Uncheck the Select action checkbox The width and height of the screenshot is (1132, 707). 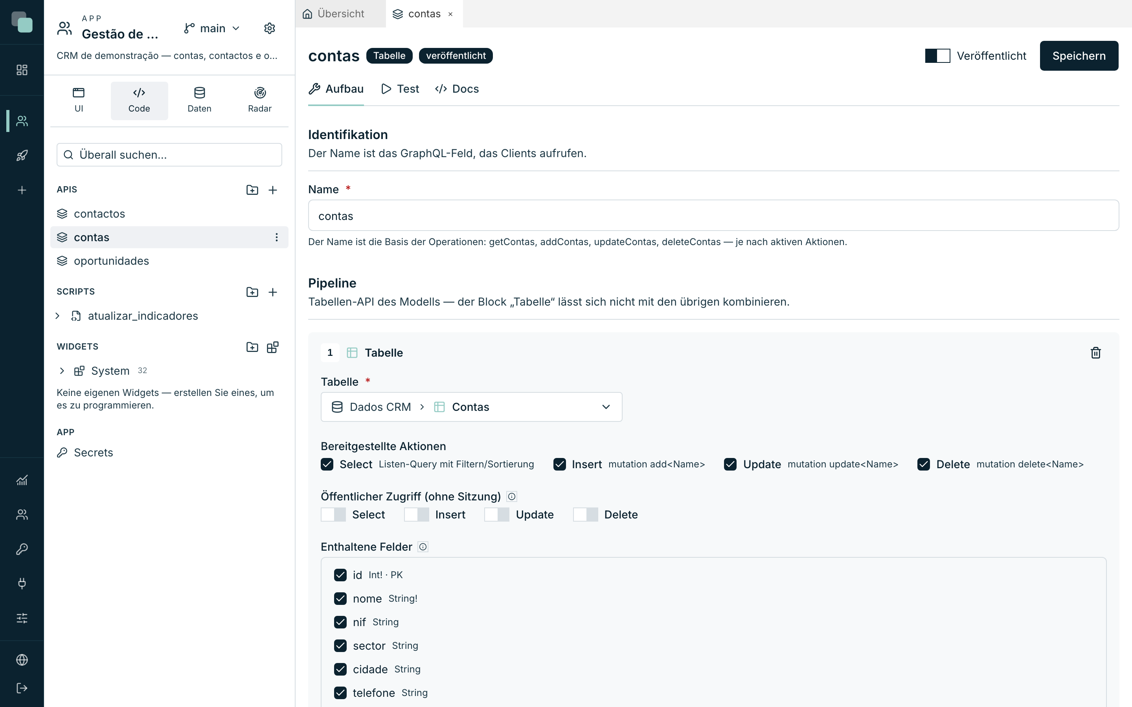pyautogui.click(x=327, y=464)
